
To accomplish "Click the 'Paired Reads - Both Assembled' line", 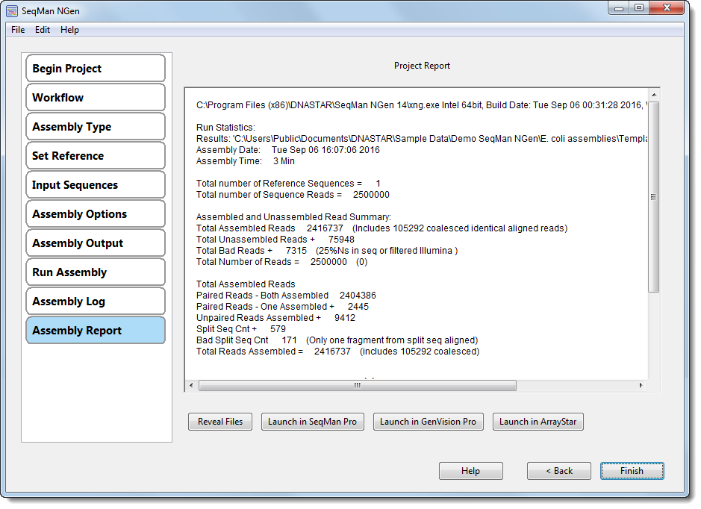I will [x=286, y=295].
